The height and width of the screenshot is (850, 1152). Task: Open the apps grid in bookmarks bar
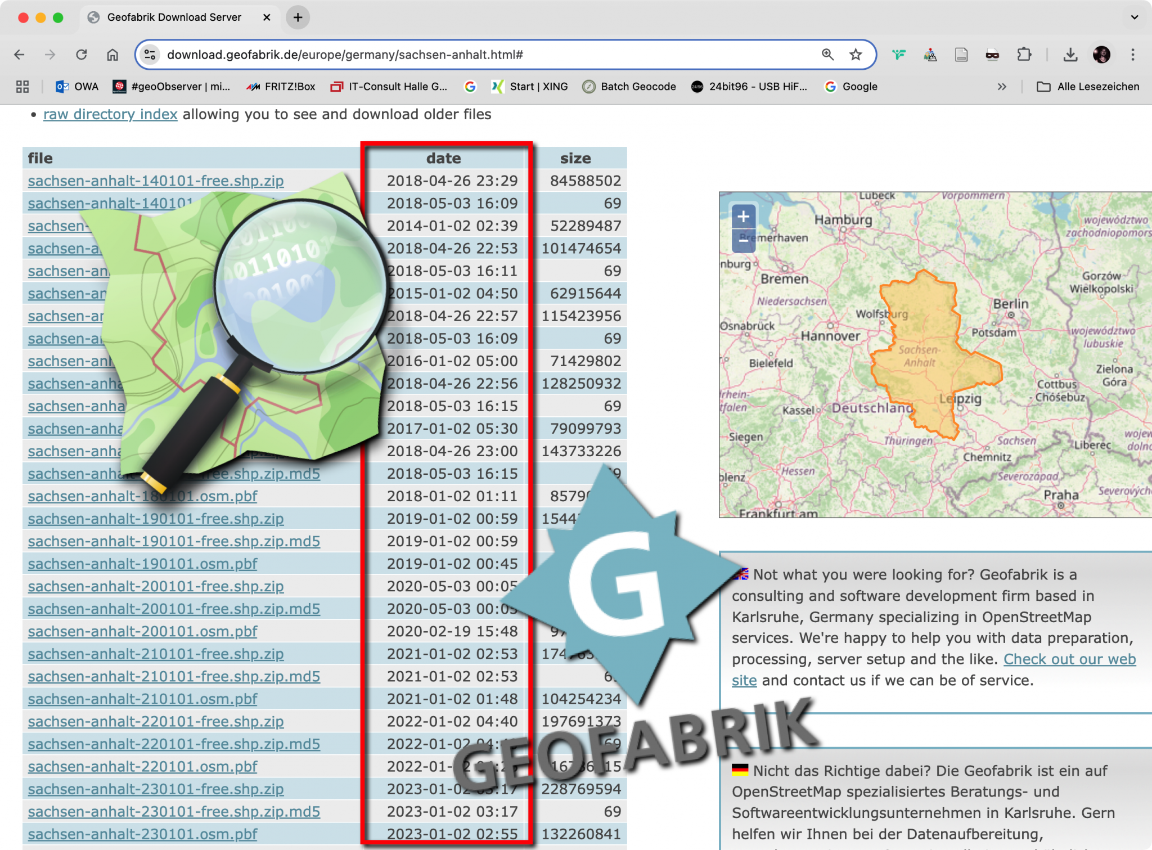click(x=22, y=87)
